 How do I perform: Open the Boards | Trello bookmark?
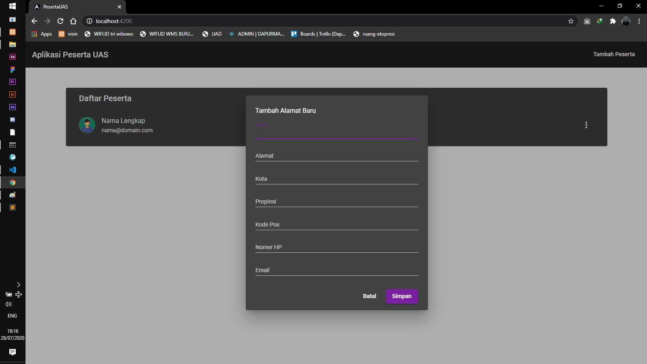(x=318, y=34)
